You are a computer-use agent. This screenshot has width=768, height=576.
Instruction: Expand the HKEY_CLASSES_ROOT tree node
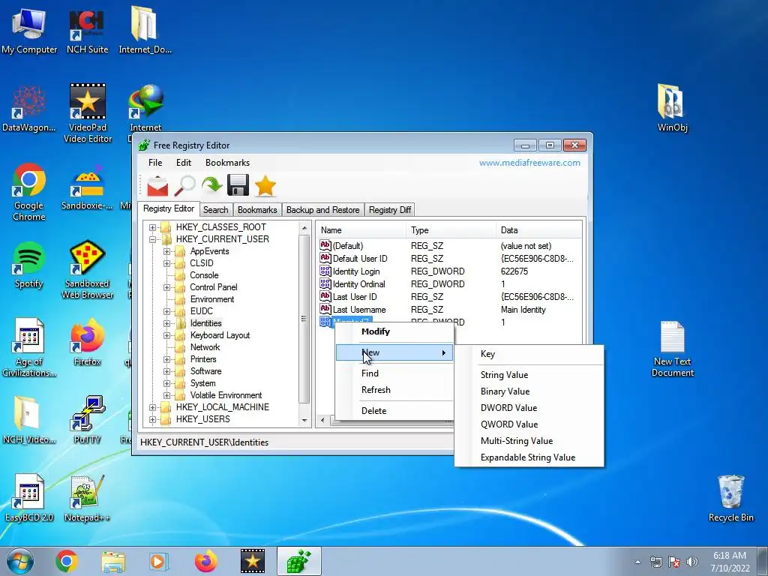coord(153,228)
